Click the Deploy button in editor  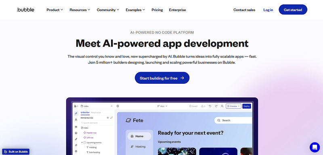tap(247, 106)
